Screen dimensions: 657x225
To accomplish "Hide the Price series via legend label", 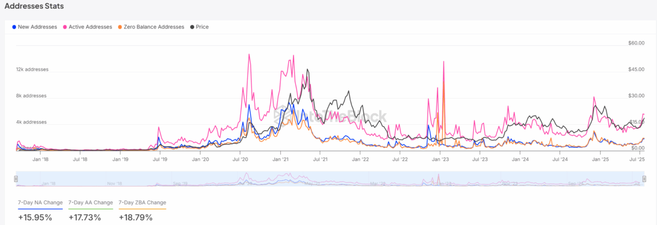I will tap(202, 27).
